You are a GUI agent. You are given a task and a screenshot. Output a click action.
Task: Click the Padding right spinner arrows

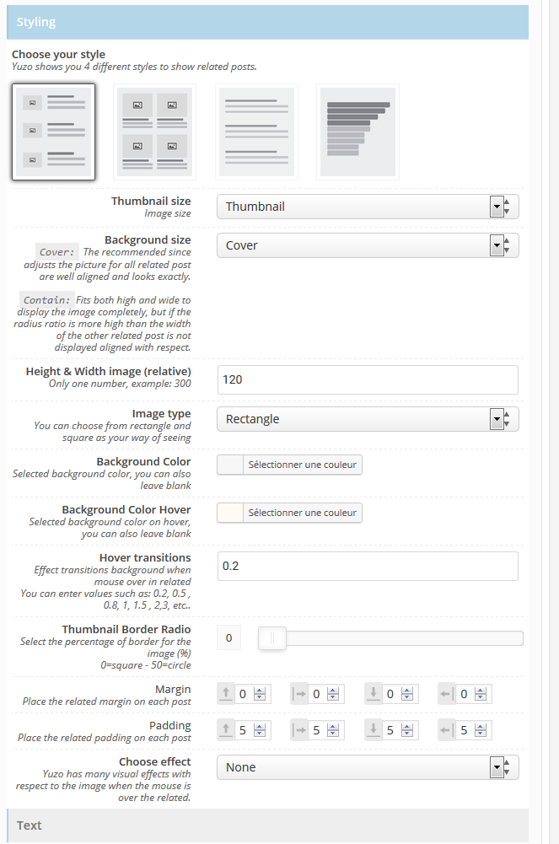click(x=334, y=730)
